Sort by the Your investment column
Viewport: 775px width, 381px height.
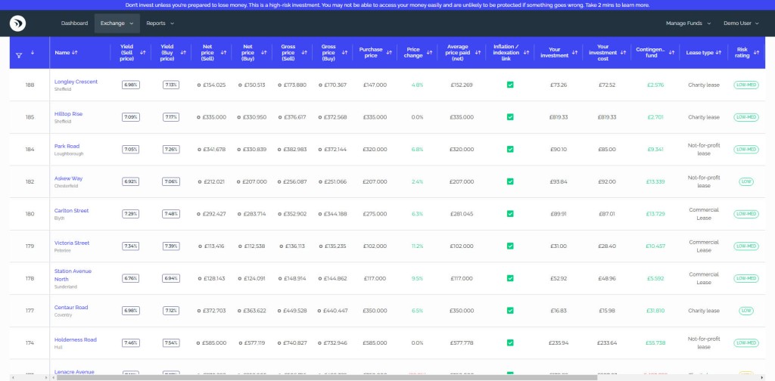[574, 53]
